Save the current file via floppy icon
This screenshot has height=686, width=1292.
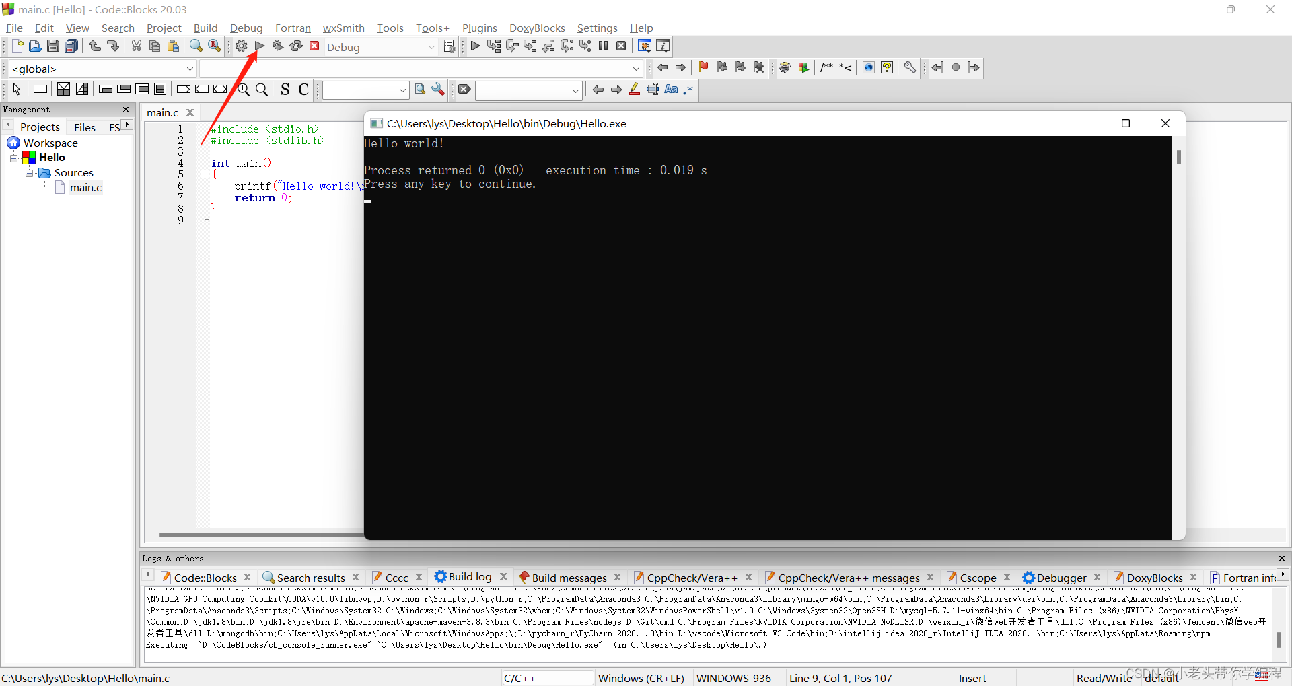click(53, 46)
